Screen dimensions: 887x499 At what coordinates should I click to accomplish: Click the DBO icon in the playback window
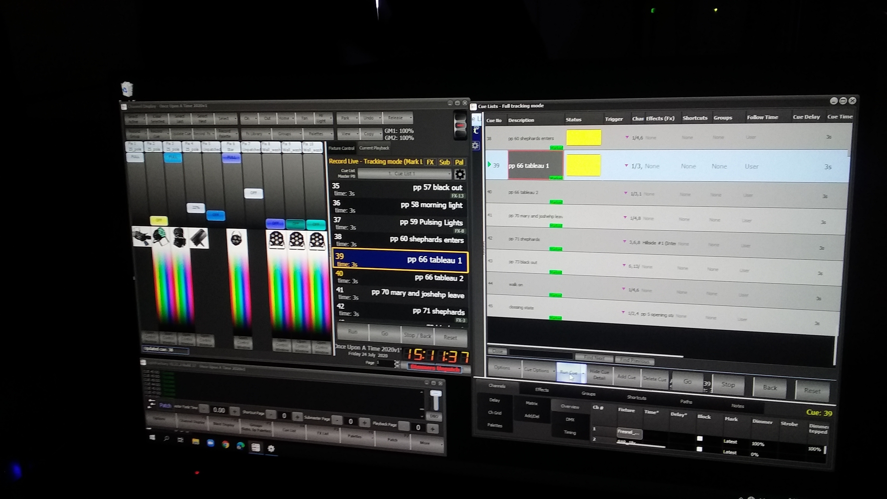pos(434,416)
